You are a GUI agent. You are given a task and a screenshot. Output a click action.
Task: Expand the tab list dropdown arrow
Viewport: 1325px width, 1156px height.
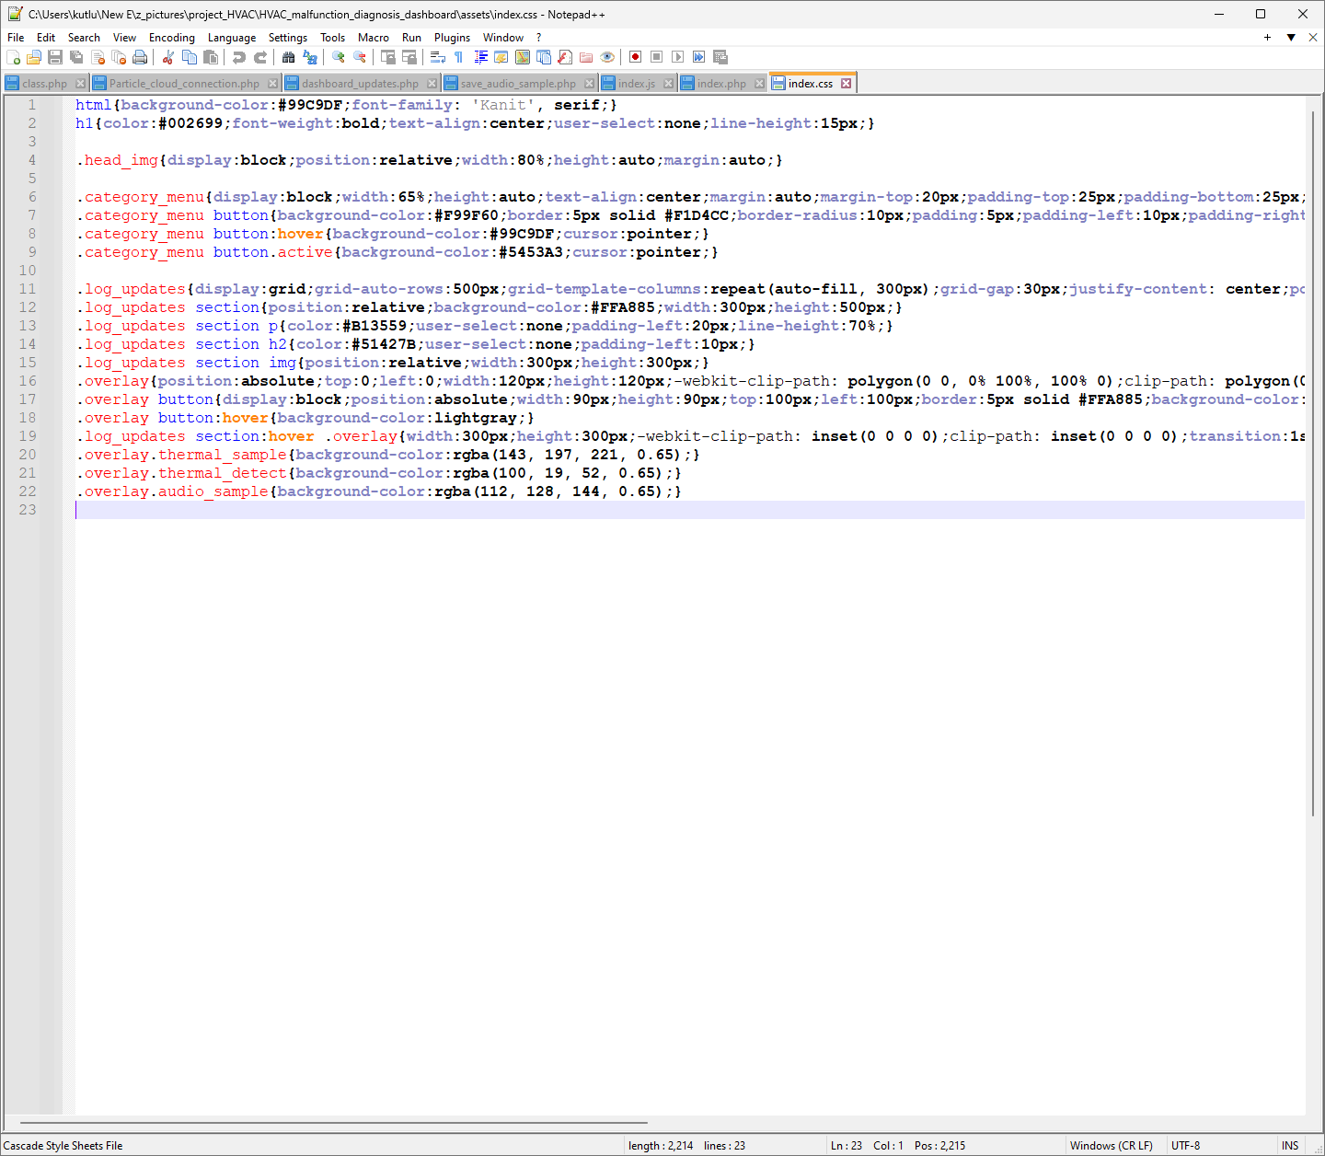[1291, 38]
